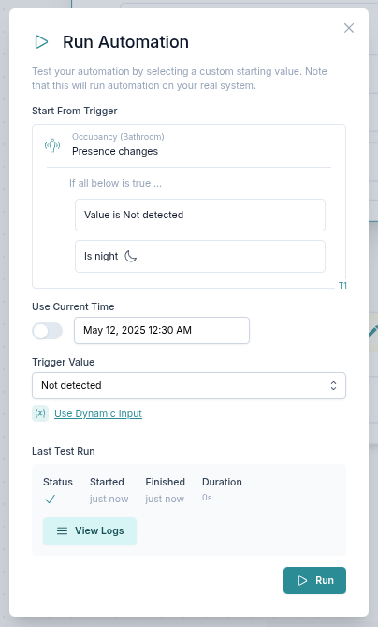Click the hamburger lines icon in View Logs
378x627 pixels.
tap(62, 531)
